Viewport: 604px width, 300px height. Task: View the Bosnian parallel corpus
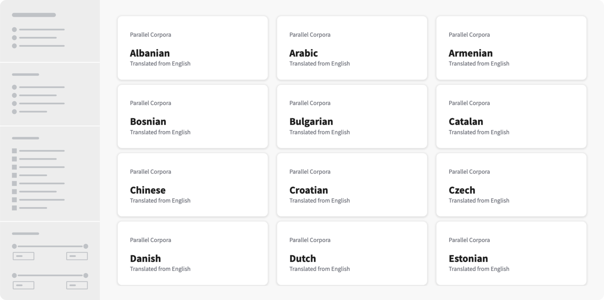click(193, 116)
